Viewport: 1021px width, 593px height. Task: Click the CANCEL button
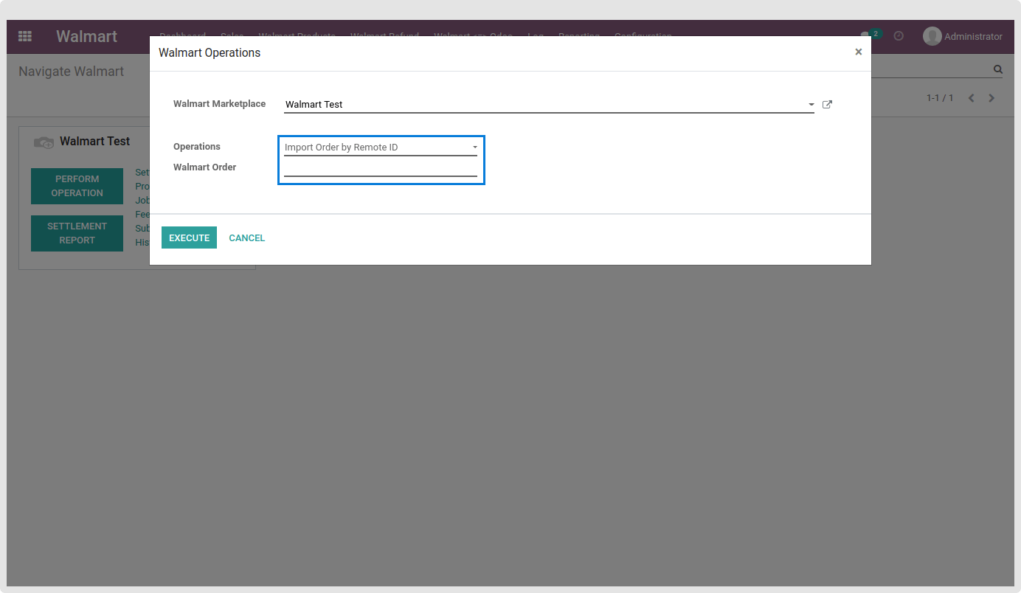pyautogui.click(x=247, y=237)
